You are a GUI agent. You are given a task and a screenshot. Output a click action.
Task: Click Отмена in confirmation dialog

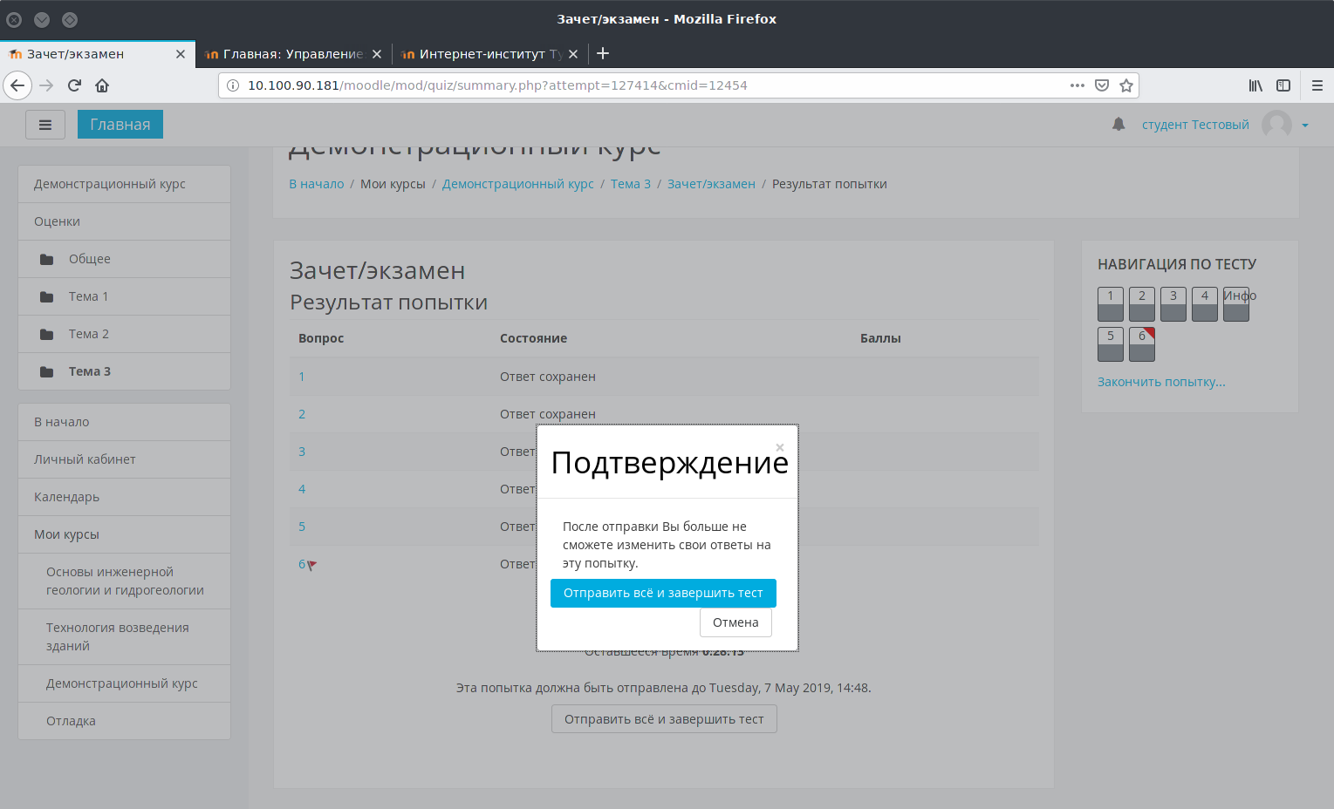click(735, 622)
